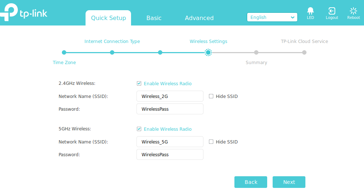Click the Logout icon
The image size is (364, 193).
332,11
